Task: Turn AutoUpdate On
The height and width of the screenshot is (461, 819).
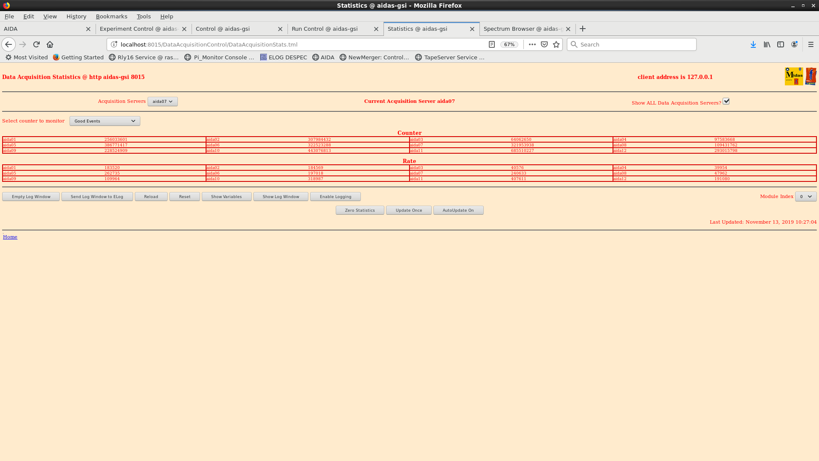Action: [458, 210]
